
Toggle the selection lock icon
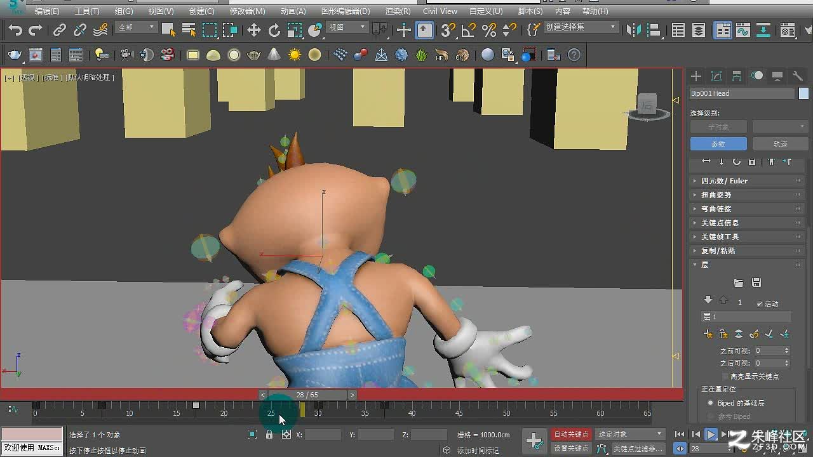pos(269,435)
